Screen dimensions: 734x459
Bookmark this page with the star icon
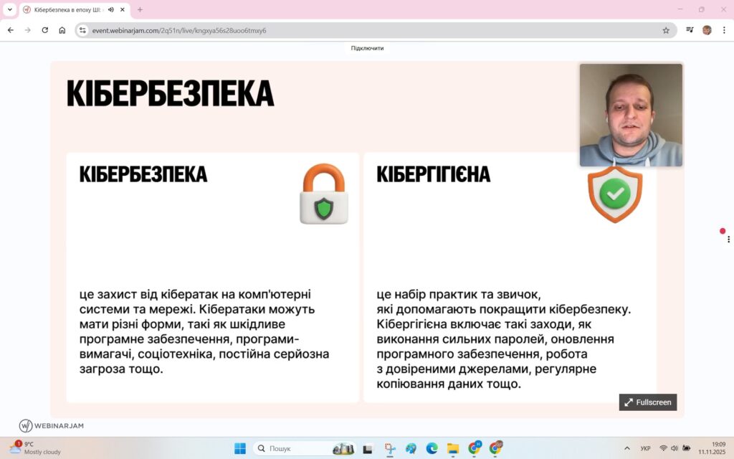coord(666,30)
